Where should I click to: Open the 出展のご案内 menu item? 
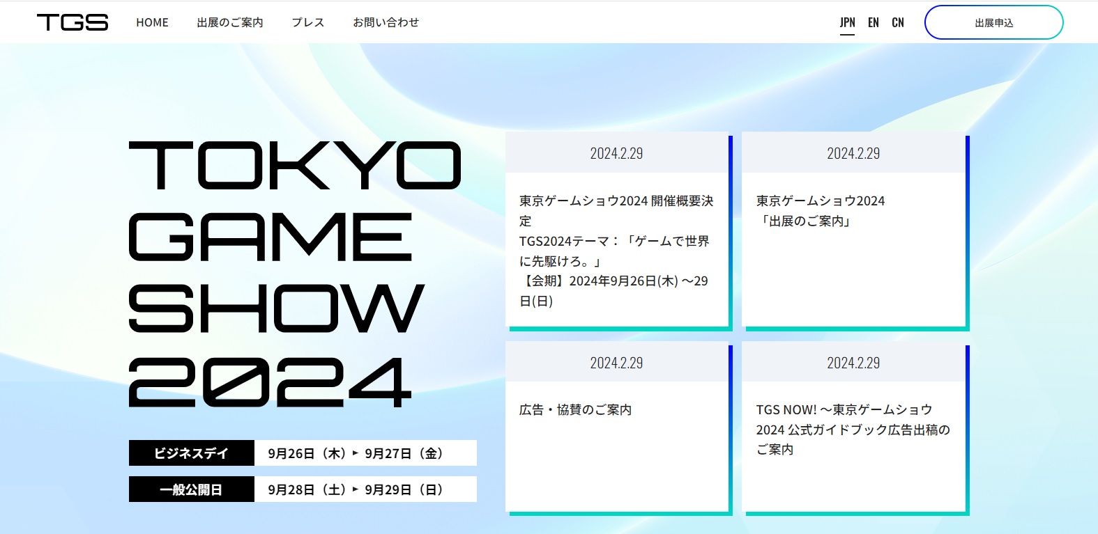point(230,22)
